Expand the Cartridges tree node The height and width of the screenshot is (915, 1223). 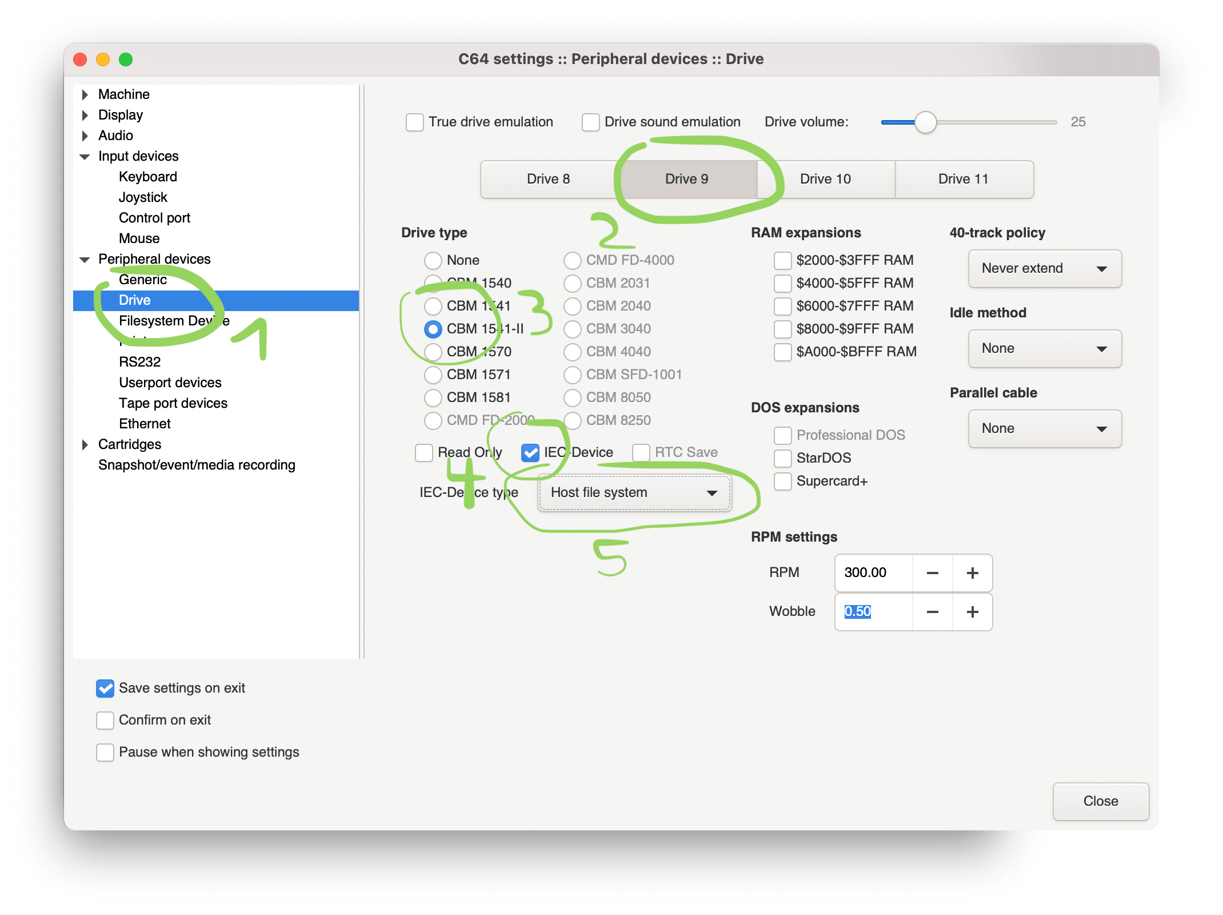coord(85,444)
